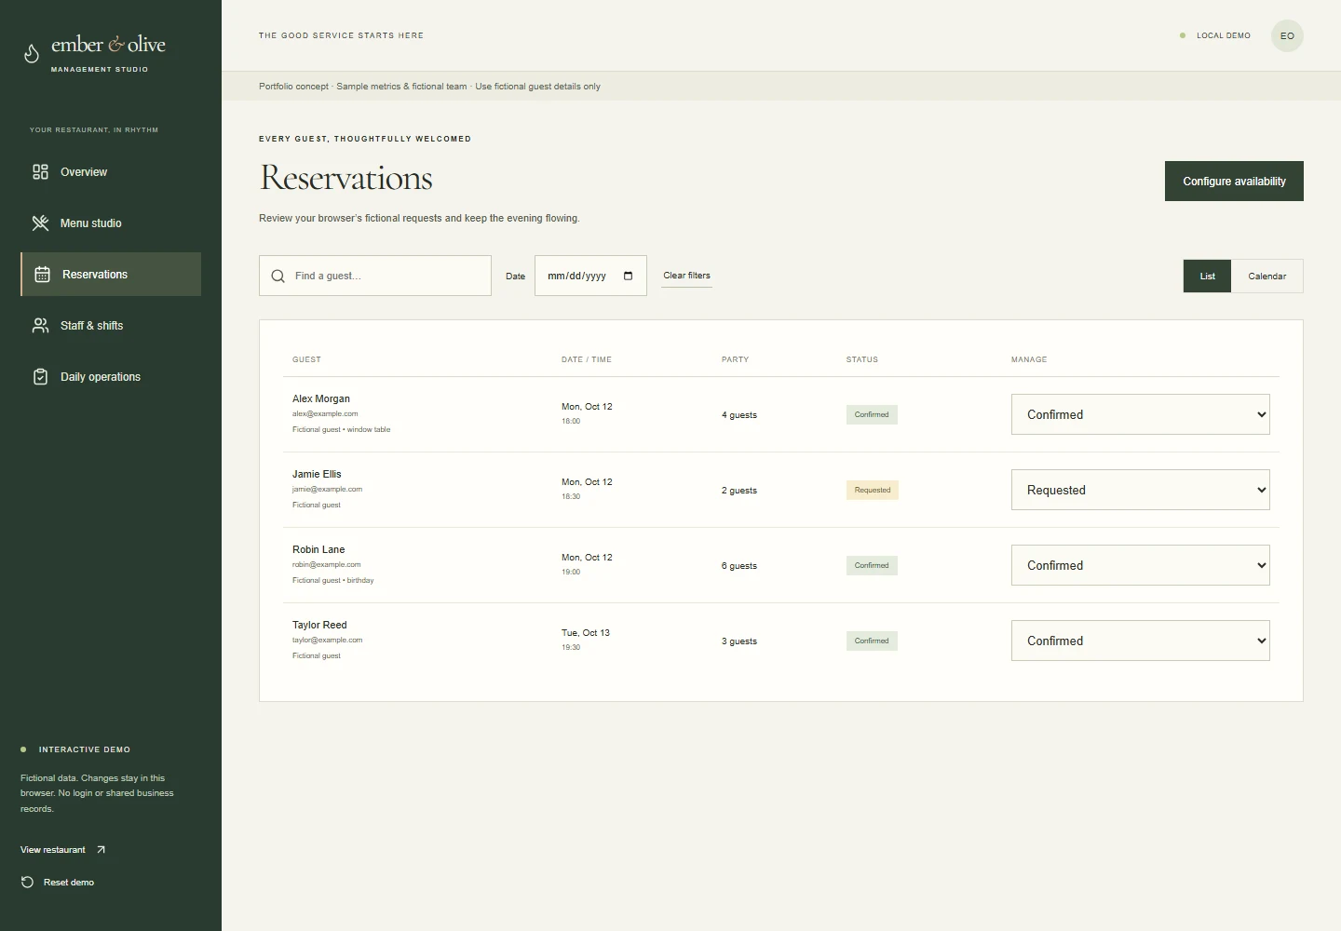Open Menu studio section
Screen dimensions: 1341x931
tap(111, 223)
